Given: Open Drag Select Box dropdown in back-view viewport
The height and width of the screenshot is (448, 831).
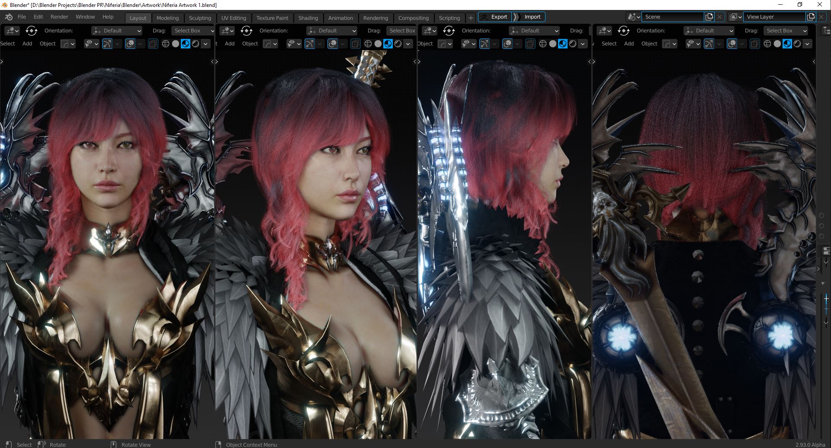Looking at the screenshot, I should [786, 31].
